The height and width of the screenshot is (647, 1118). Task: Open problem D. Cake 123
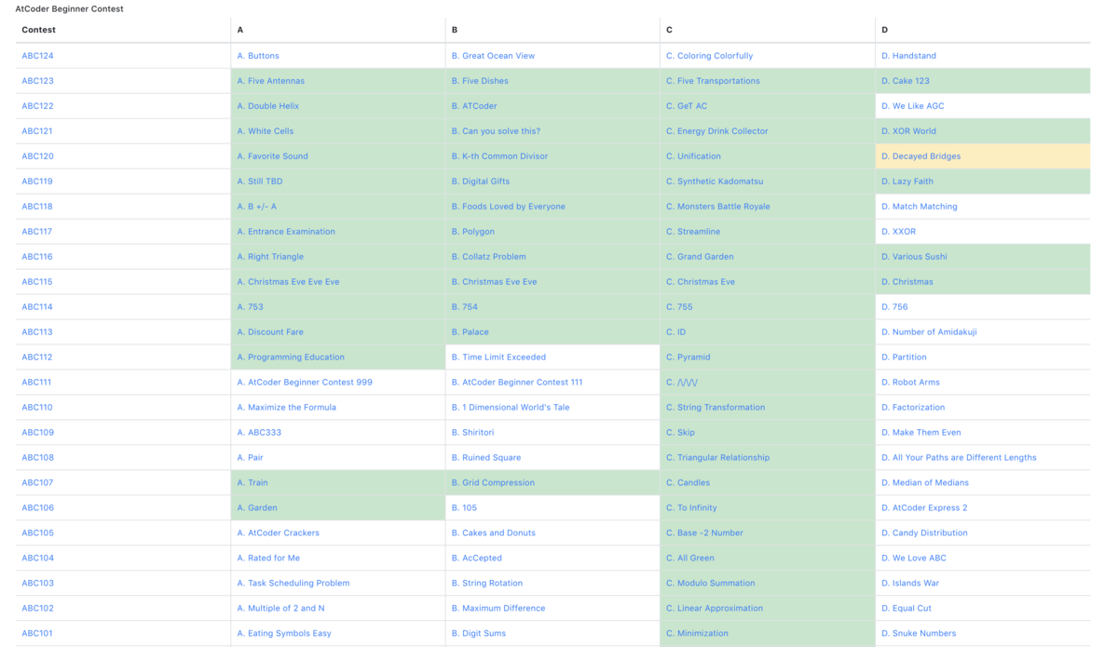[x=905, y=81]
